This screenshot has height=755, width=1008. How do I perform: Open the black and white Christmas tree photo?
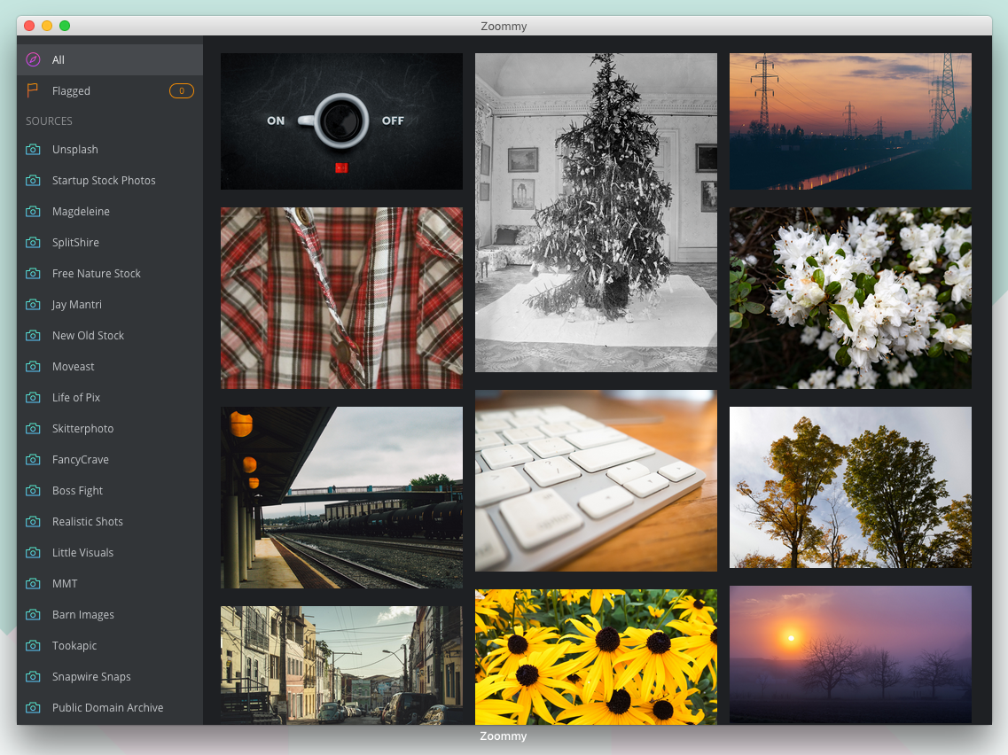pos(596,213)
